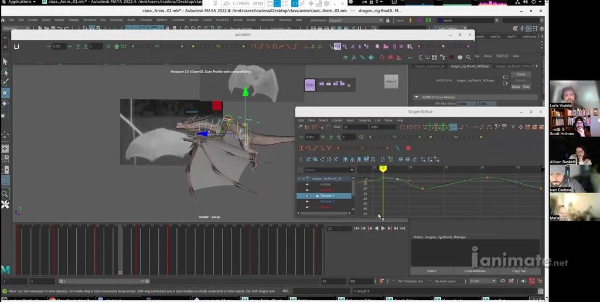600x302 pixels.
Task: Click the minus nudge icon in animBot window
Action: coord(48,46)
